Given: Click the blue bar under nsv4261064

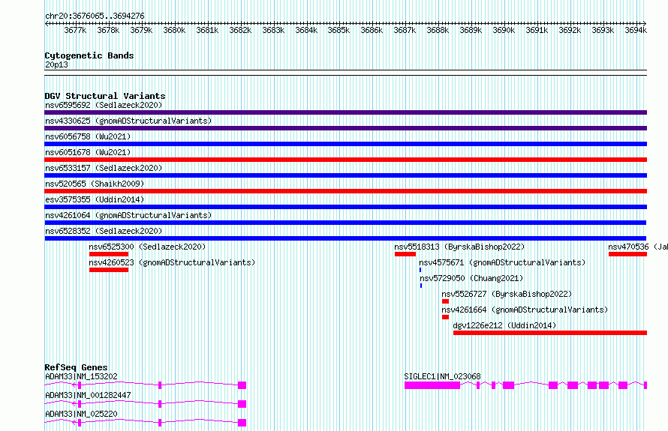Looking at the screenshot, I should pyautogui.click(x=345, y=223).
